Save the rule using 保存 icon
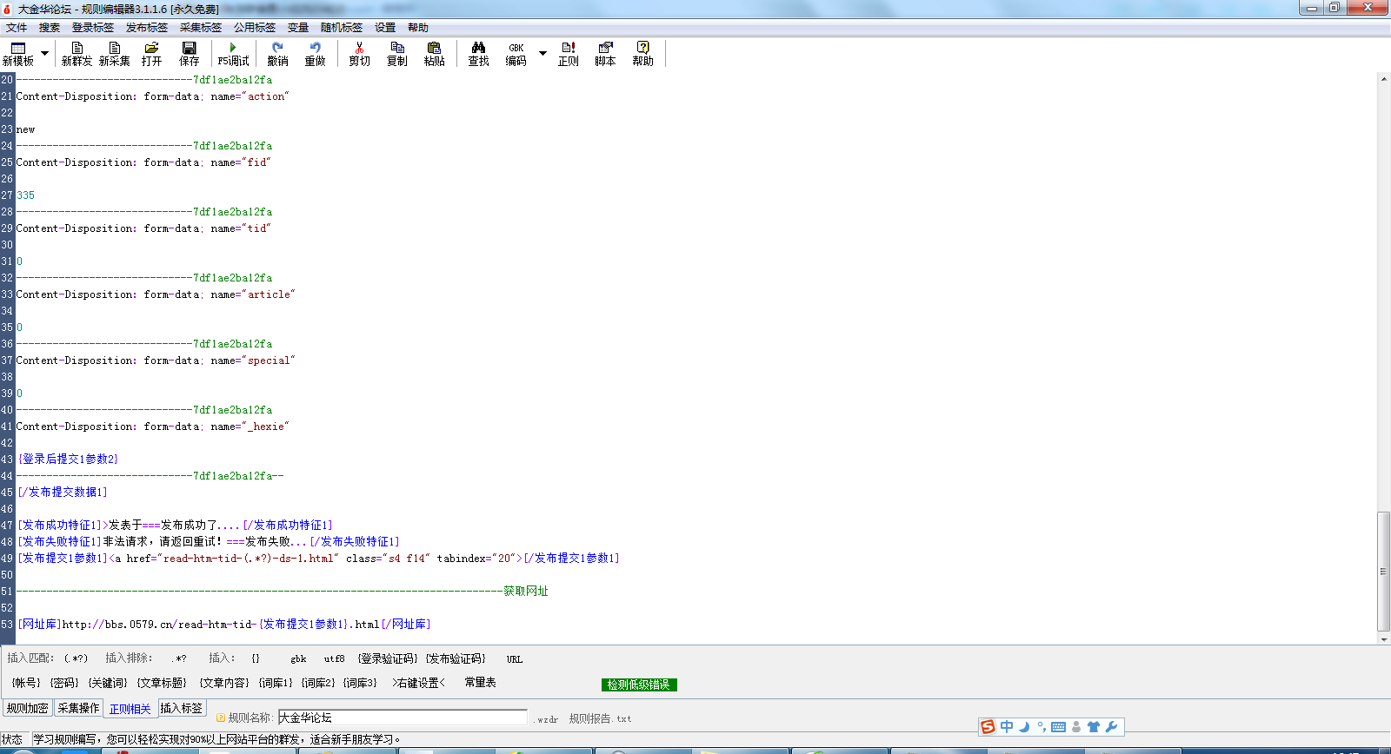The height and width of the screenshot is (754, 1391). (x=189, y=54)
